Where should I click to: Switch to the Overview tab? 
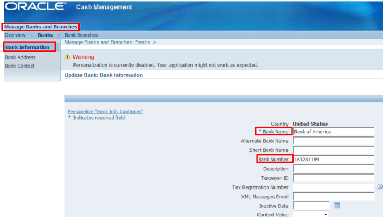[x=15, y=35]
